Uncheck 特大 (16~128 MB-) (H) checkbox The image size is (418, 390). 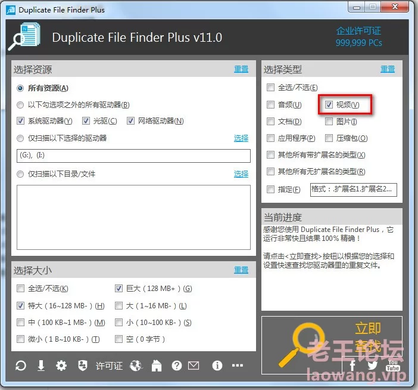coord(20,306)
